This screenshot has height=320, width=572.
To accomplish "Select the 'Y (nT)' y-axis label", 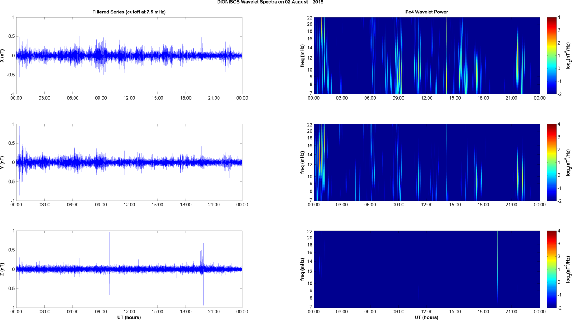I will tap(2, 163).
